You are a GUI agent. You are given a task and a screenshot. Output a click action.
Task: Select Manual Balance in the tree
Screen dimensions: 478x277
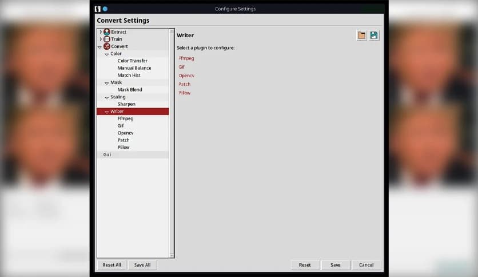coord(134,68)
